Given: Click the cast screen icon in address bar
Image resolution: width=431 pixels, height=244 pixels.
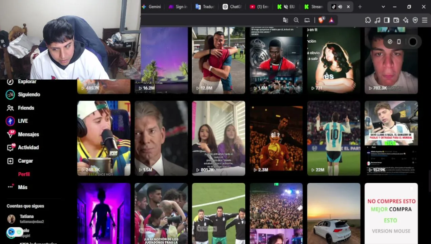Looking at the screenshot, I should (x=307, y=20).
